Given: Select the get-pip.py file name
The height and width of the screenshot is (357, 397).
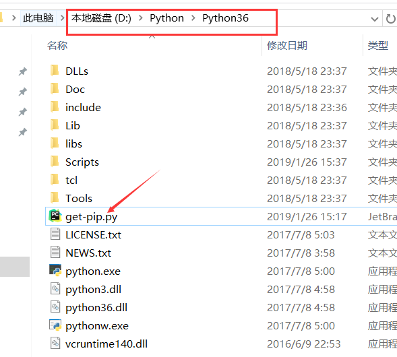Looking at the screenshot, I should click(92, 217).
